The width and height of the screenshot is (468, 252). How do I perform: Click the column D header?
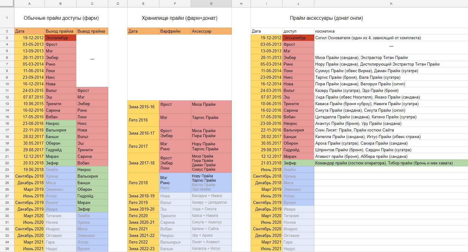click(x=118, y=3)
